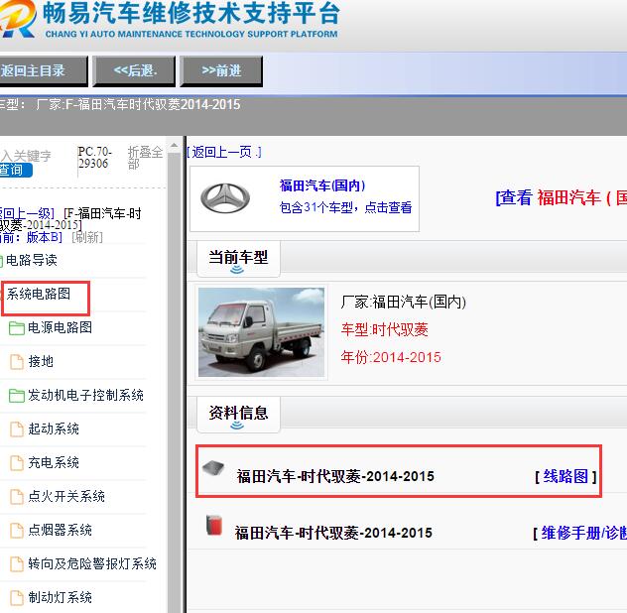This screenshot has width=627, height=613.
Task: Open the 福田汽车(国内) brand link
Action: (322, 185)
